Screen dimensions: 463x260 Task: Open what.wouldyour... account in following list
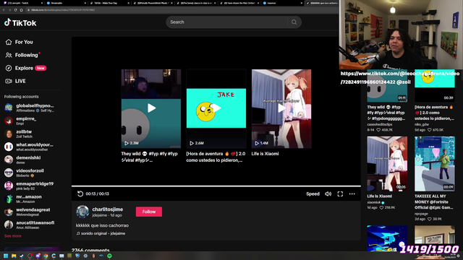(29, 147)
